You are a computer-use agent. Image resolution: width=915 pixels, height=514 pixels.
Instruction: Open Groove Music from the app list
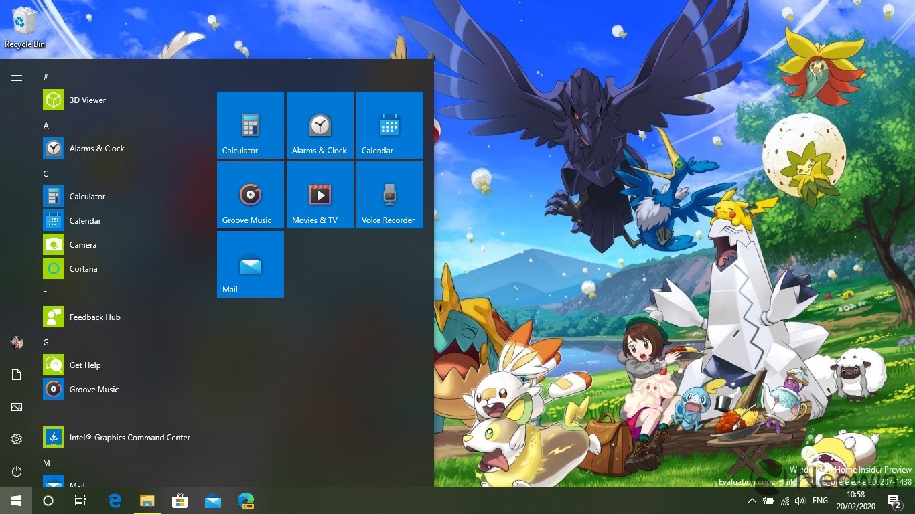click(x=121, y=390)
